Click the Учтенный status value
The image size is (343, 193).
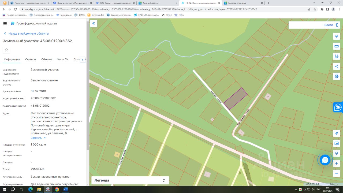38,169
